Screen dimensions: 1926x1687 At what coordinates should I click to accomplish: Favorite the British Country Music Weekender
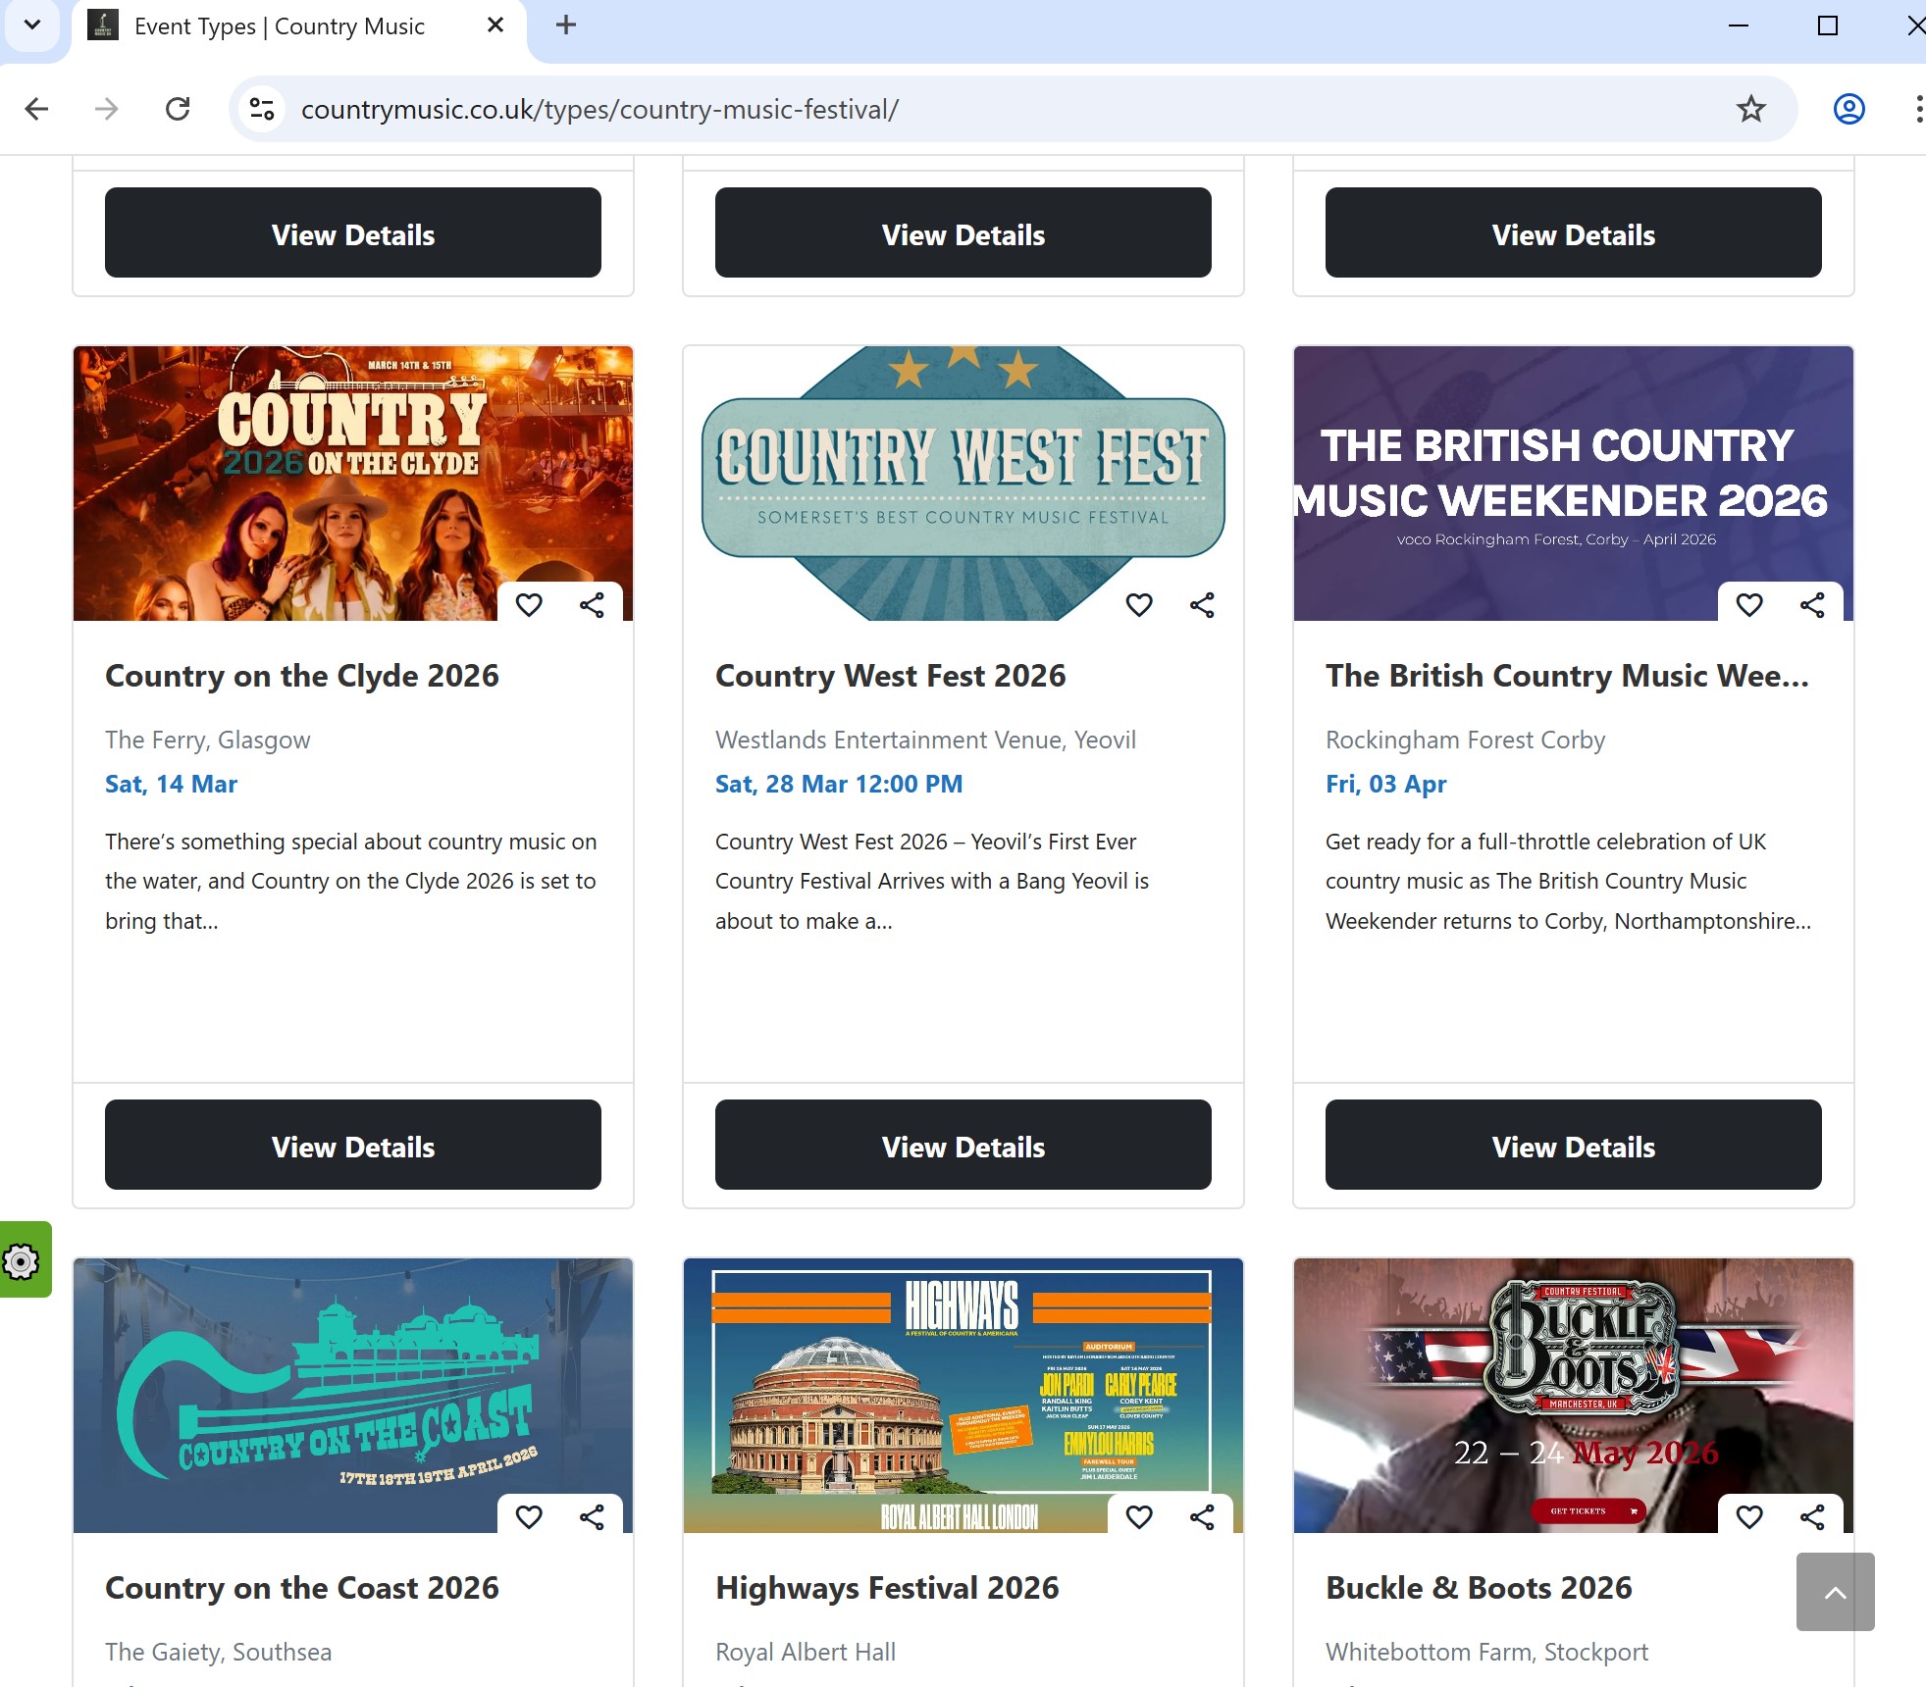1748,605
